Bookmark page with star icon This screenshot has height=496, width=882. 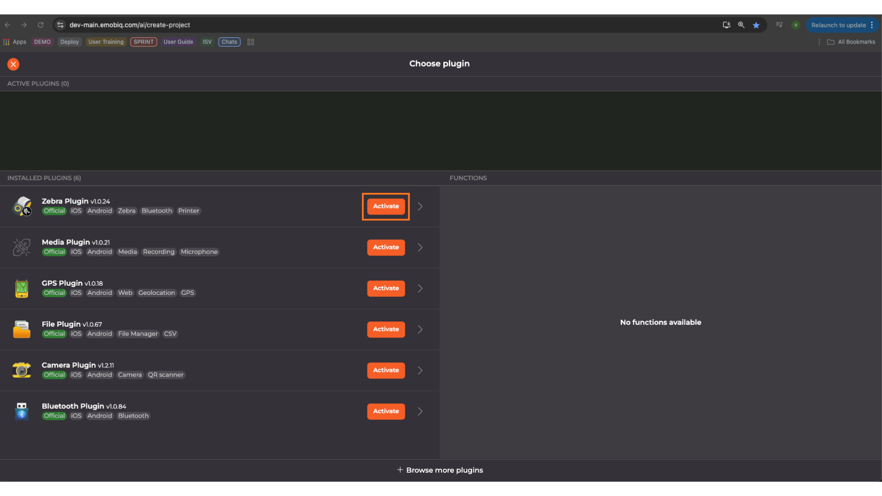click(x=756, y=25)
